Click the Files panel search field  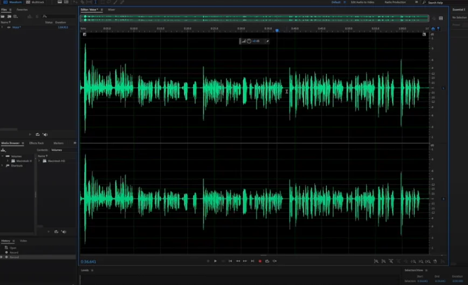pos(58,16)
